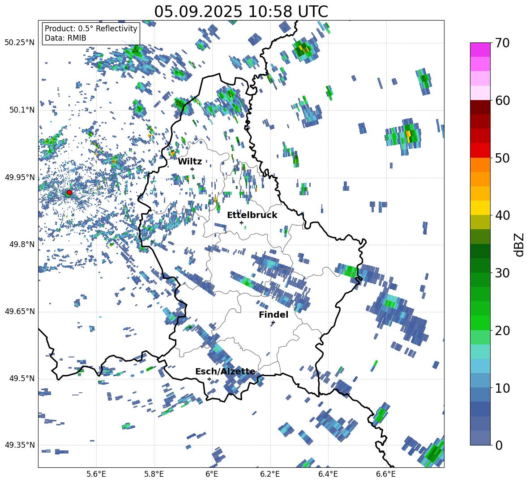This screenshot has width=530, height=483.
Task: Click the title 05.09.2025 10:58 UTC
Action: coord(241,12)
